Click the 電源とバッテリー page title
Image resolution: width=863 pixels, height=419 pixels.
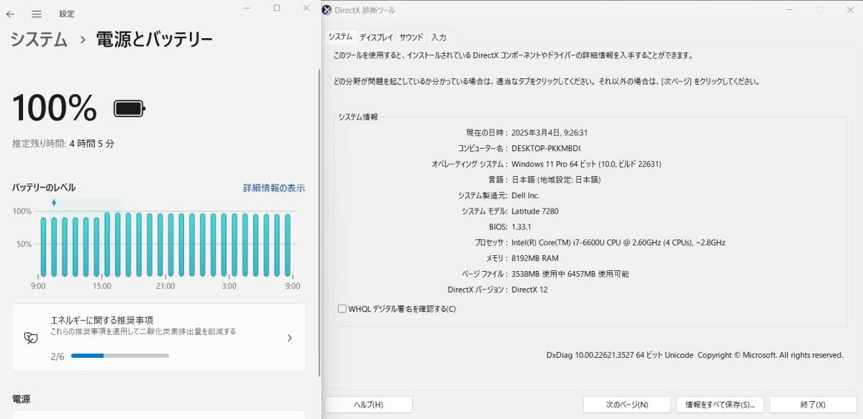(155, 40)
